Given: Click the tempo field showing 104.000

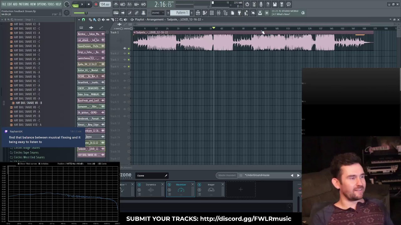Looking at the screenshot, I should pyautogui.click(x=105, y=4).
